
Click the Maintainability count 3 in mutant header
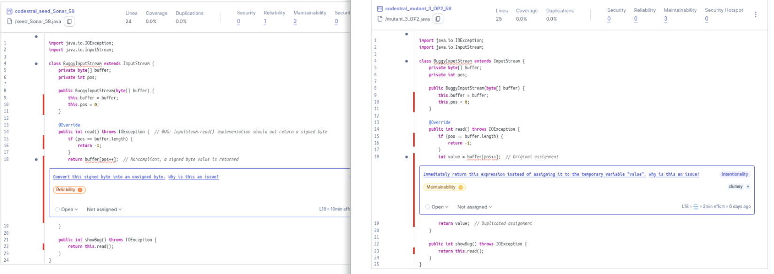(x=666, y=19)
